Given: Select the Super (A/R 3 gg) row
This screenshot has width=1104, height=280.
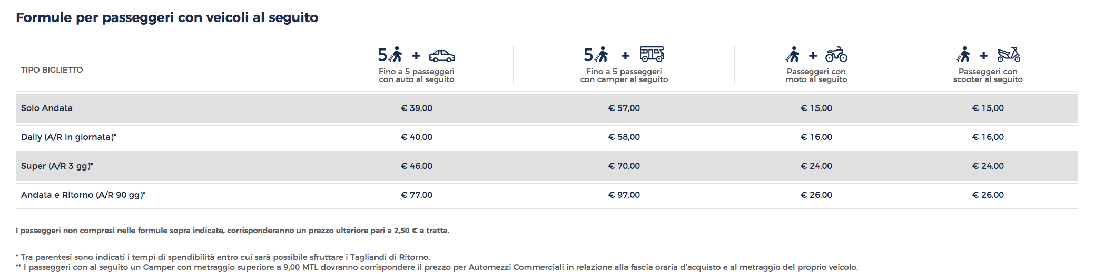Looking at the screenshot, I should [x=547, y=166].
